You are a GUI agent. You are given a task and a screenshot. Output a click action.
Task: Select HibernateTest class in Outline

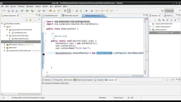point(161,29)
